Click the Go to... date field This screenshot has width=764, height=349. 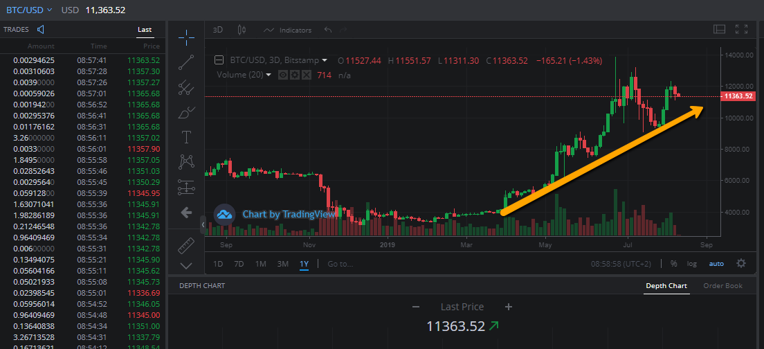point(340,264)
